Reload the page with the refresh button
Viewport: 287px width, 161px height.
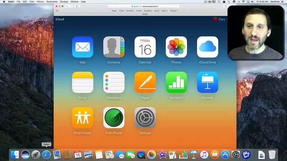coord(181,6)
